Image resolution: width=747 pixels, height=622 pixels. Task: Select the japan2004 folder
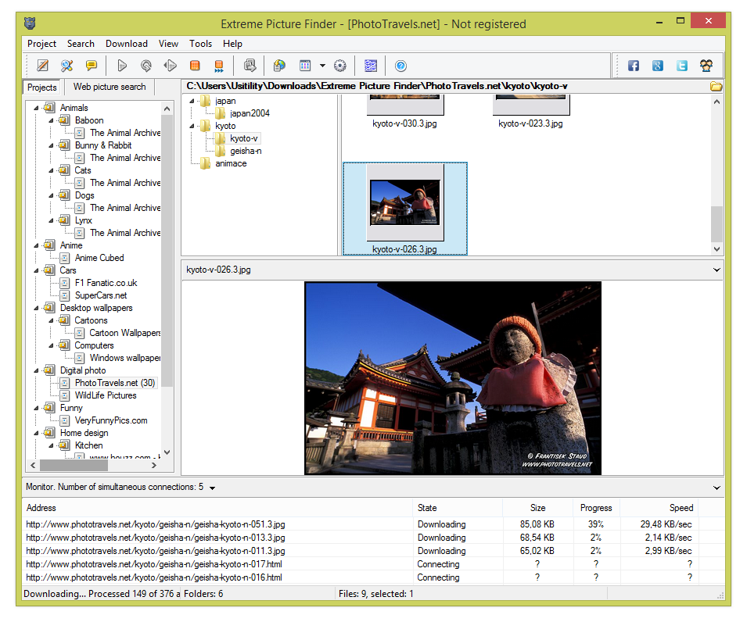click(250, 113)
